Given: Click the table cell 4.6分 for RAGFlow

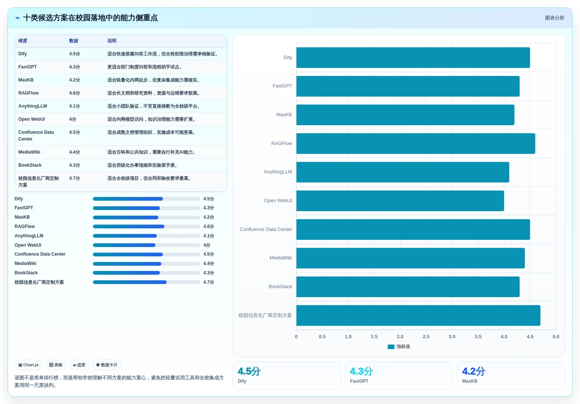Looking at the screenshot, I should click(75, 93).
